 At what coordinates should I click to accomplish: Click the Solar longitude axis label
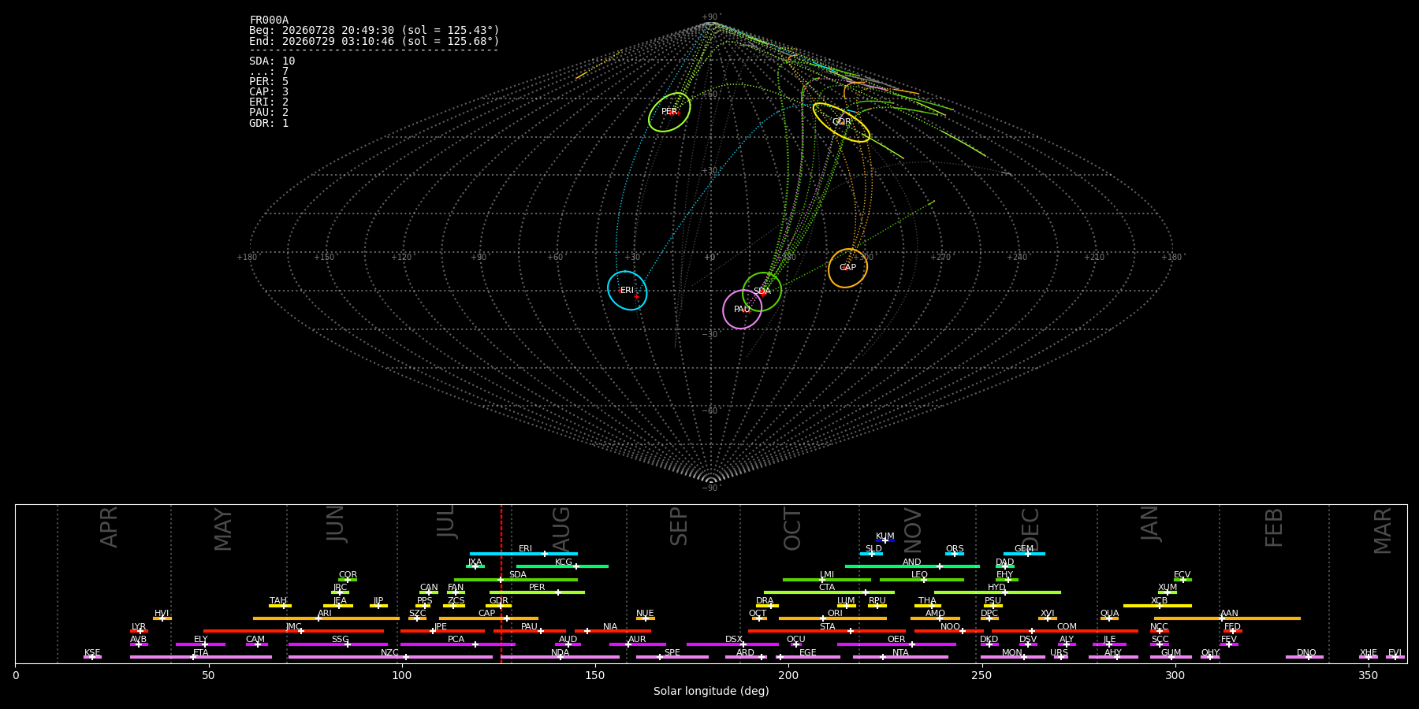(x=711, y=691)
